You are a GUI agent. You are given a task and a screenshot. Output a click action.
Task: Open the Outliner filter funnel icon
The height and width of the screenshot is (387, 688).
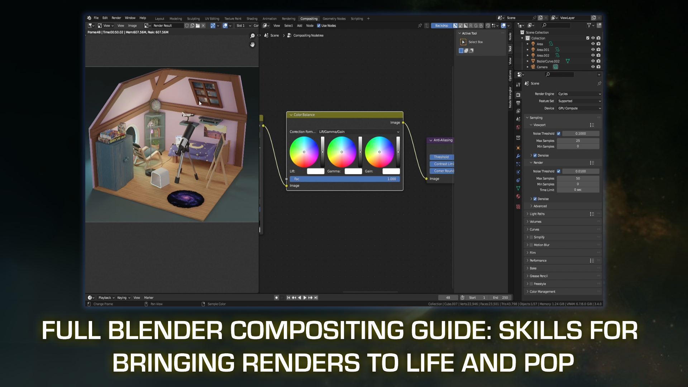click(589, 25)
